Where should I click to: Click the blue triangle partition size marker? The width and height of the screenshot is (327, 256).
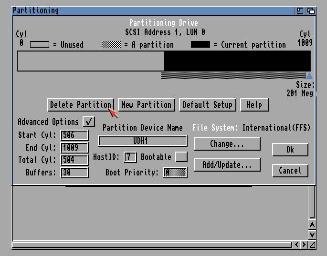[x=309, y=76]
